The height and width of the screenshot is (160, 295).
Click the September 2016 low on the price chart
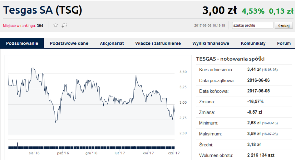click(55, 122)
